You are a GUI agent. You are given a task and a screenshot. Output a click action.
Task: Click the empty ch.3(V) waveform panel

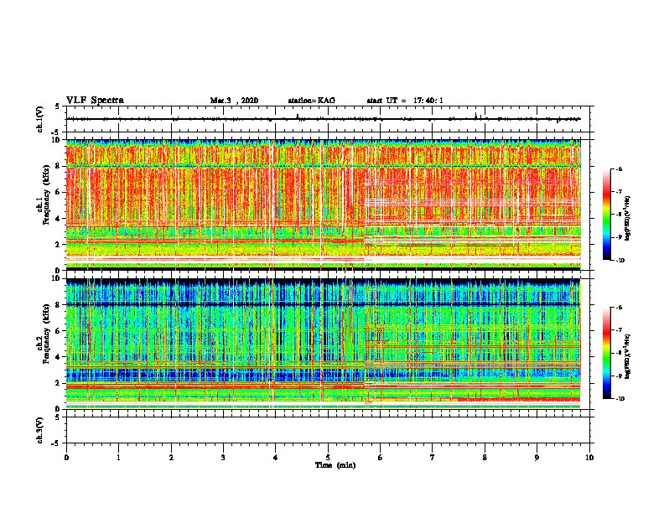coord(328,430)
